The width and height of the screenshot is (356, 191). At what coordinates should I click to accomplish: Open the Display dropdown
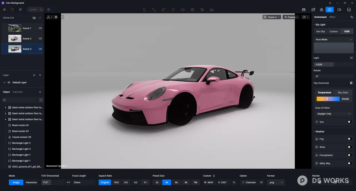[x=291, y=17]
